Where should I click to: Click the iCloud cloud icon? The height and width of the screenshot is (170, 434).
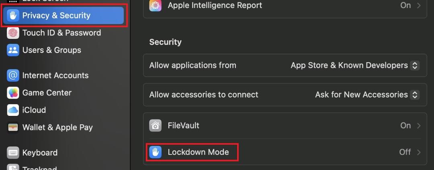pyautogui.click(x=13, y=110)
